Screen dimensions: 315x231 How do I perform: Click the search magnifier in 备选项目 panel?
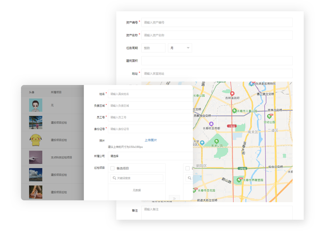114,178
